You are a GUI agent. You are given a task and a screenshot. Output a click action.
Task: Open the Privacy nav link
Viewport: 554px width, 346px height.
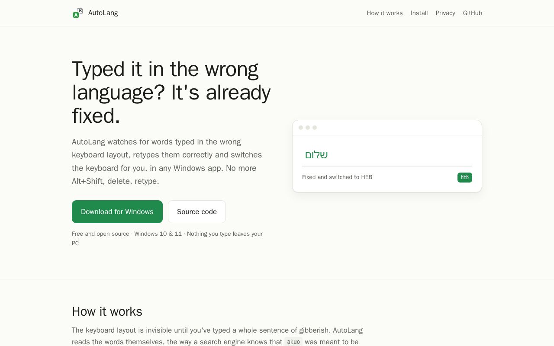tap(445, 13)
